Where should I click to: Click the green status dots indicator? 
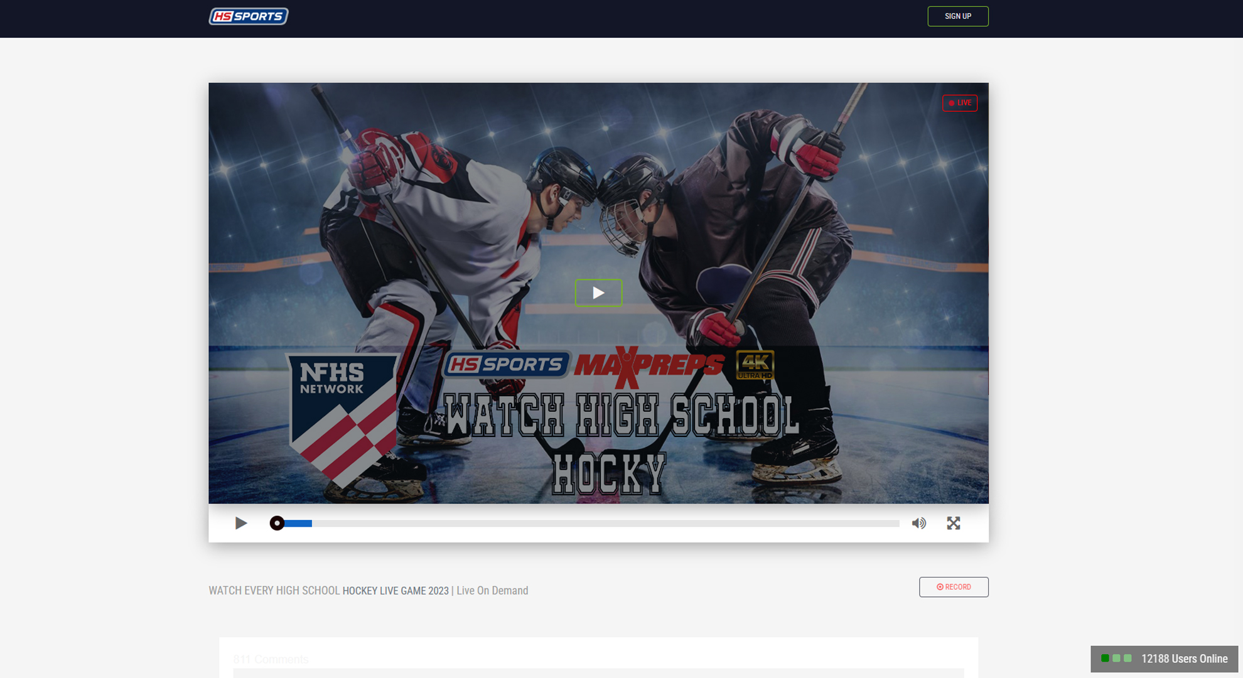(x=1116, y=659)
